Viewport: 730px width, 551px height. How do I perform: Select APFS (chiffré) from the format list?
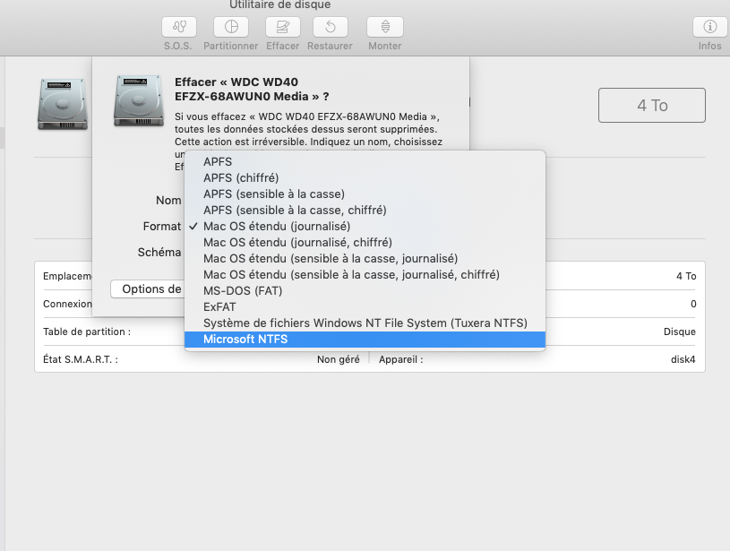click(x=365, y=178)
